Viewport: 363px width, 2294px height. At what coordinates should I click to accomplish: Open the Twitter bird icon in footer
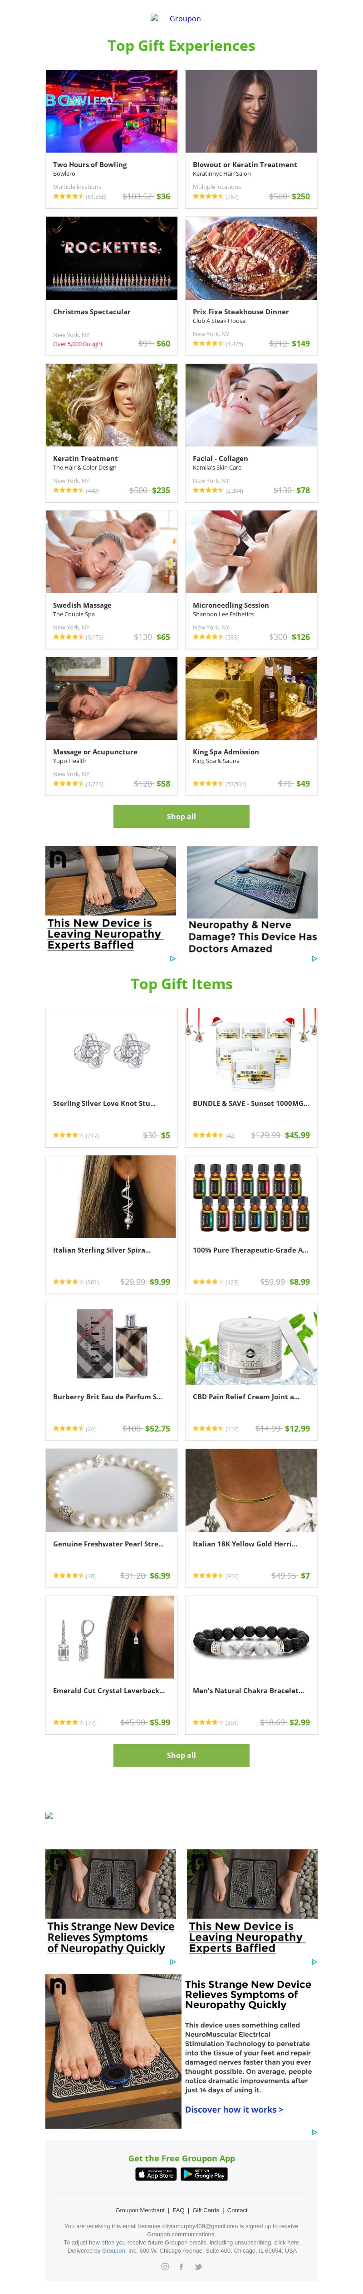click(x=198, y=2266)
